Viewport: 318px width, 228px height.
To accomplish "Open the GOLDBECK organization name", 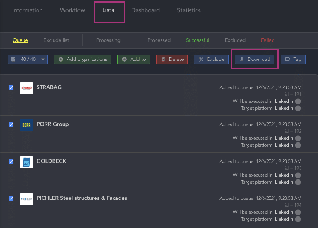I will (51, 161).
